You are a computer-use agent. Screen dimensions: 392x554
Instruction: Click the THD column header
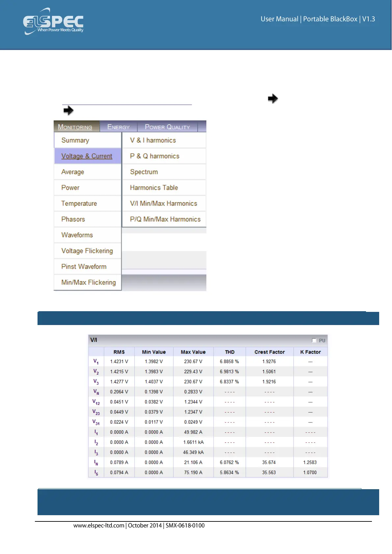coord(230,352)
